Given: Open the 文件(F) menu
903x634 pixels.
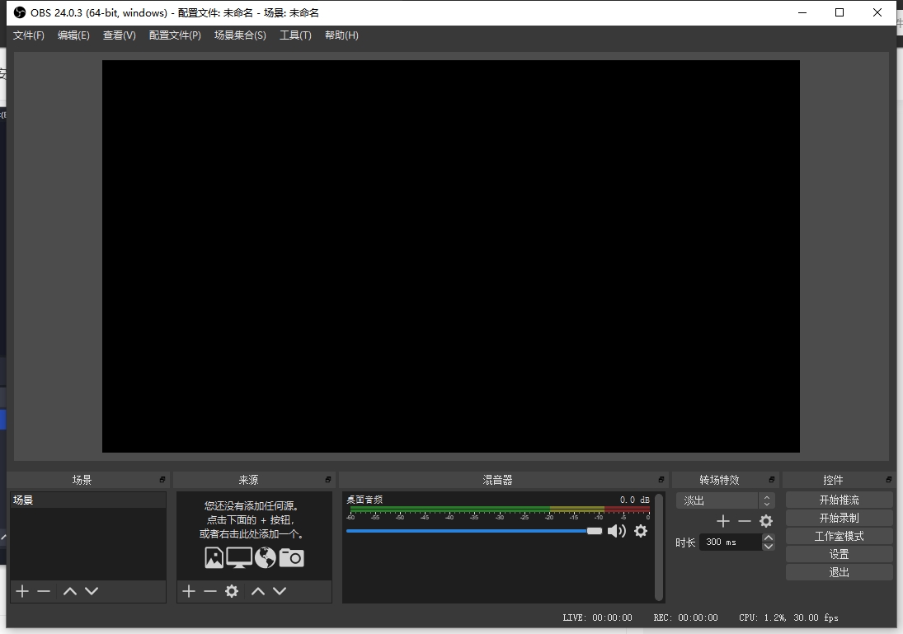Looking at the screenshot, I should pos(29,35).
